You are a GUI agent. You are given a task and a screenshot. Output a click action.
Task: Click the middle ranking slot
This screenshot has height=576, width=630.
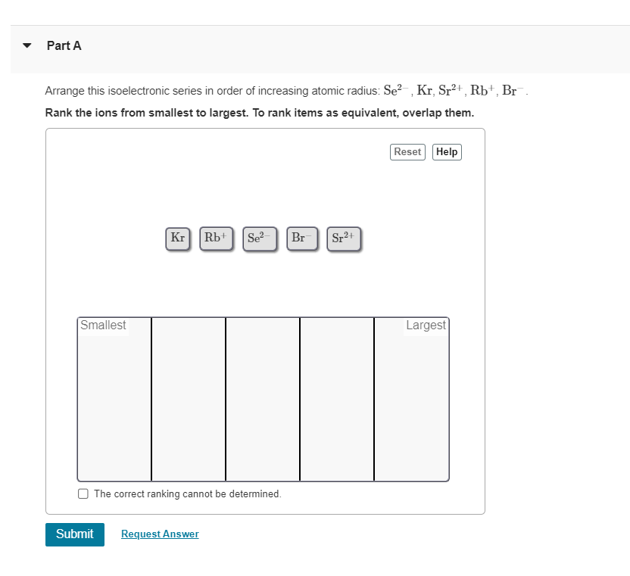pos(263,397)
